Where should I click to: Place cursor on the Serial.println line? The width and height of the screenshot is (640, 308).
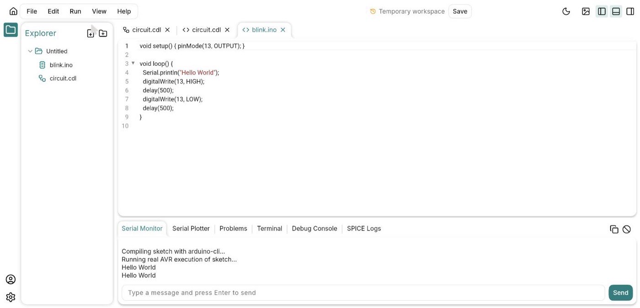tap(181, 72)
